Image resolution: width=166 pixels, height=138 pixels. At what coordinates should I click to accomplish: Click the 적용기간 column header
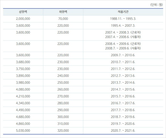[x=123, y=12]
